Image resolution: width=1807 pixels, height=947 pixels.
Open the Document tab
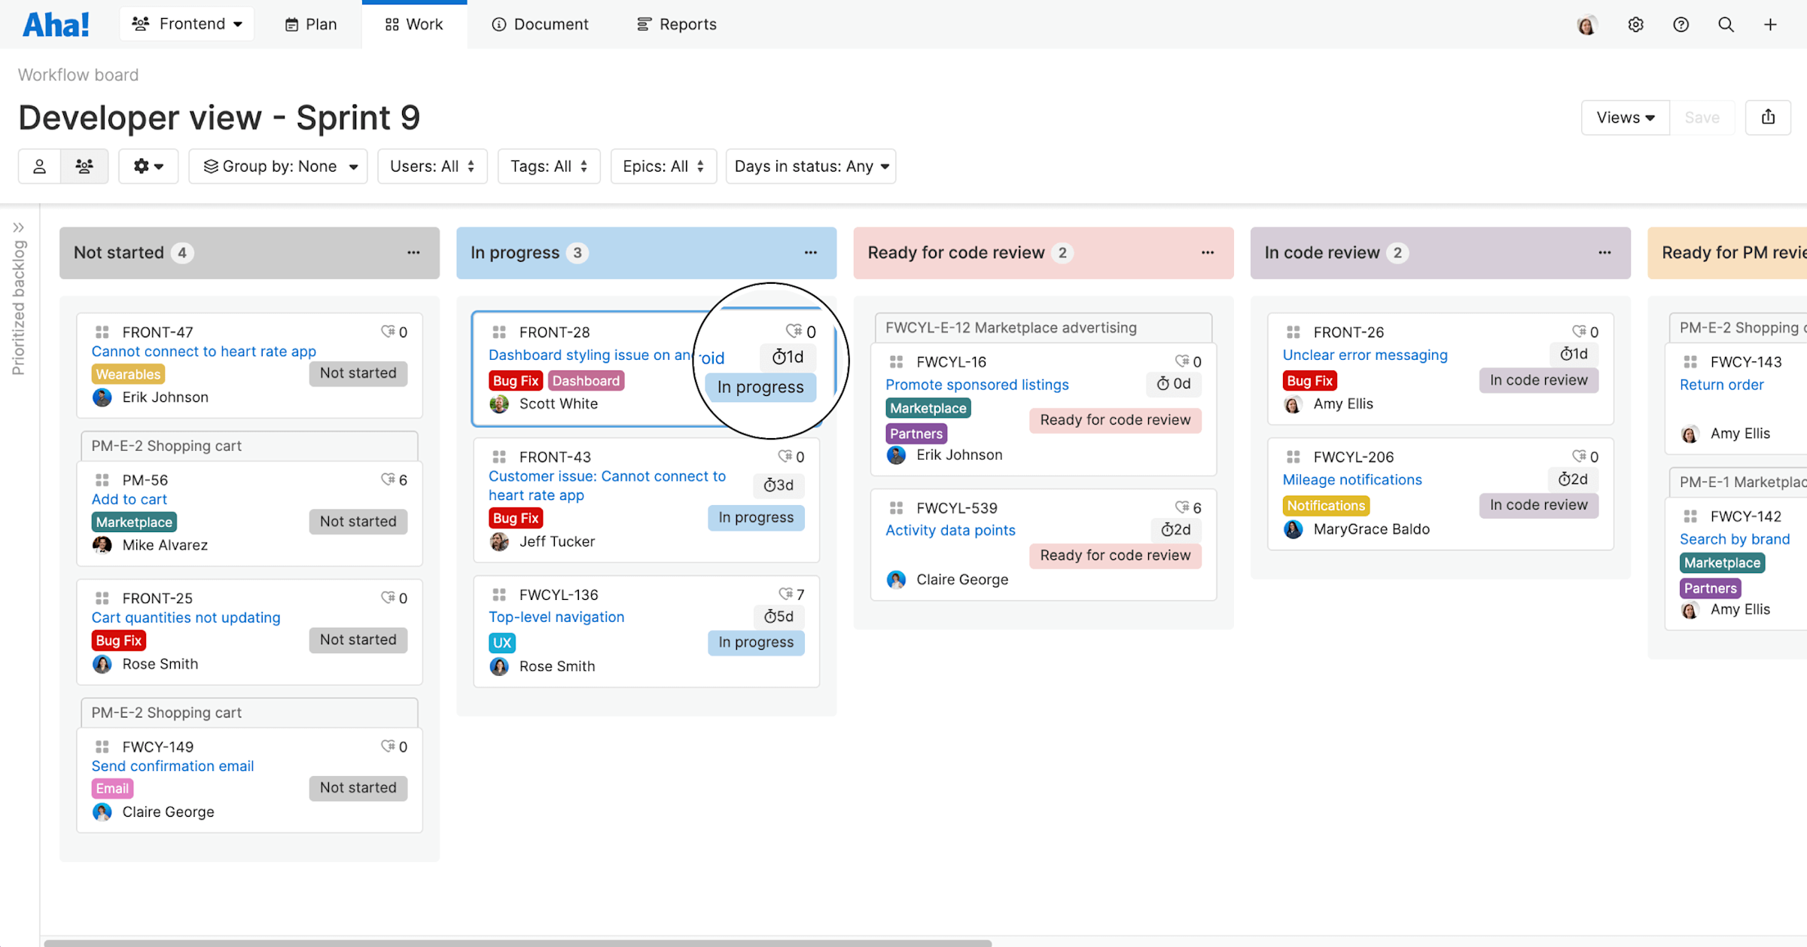539,24
